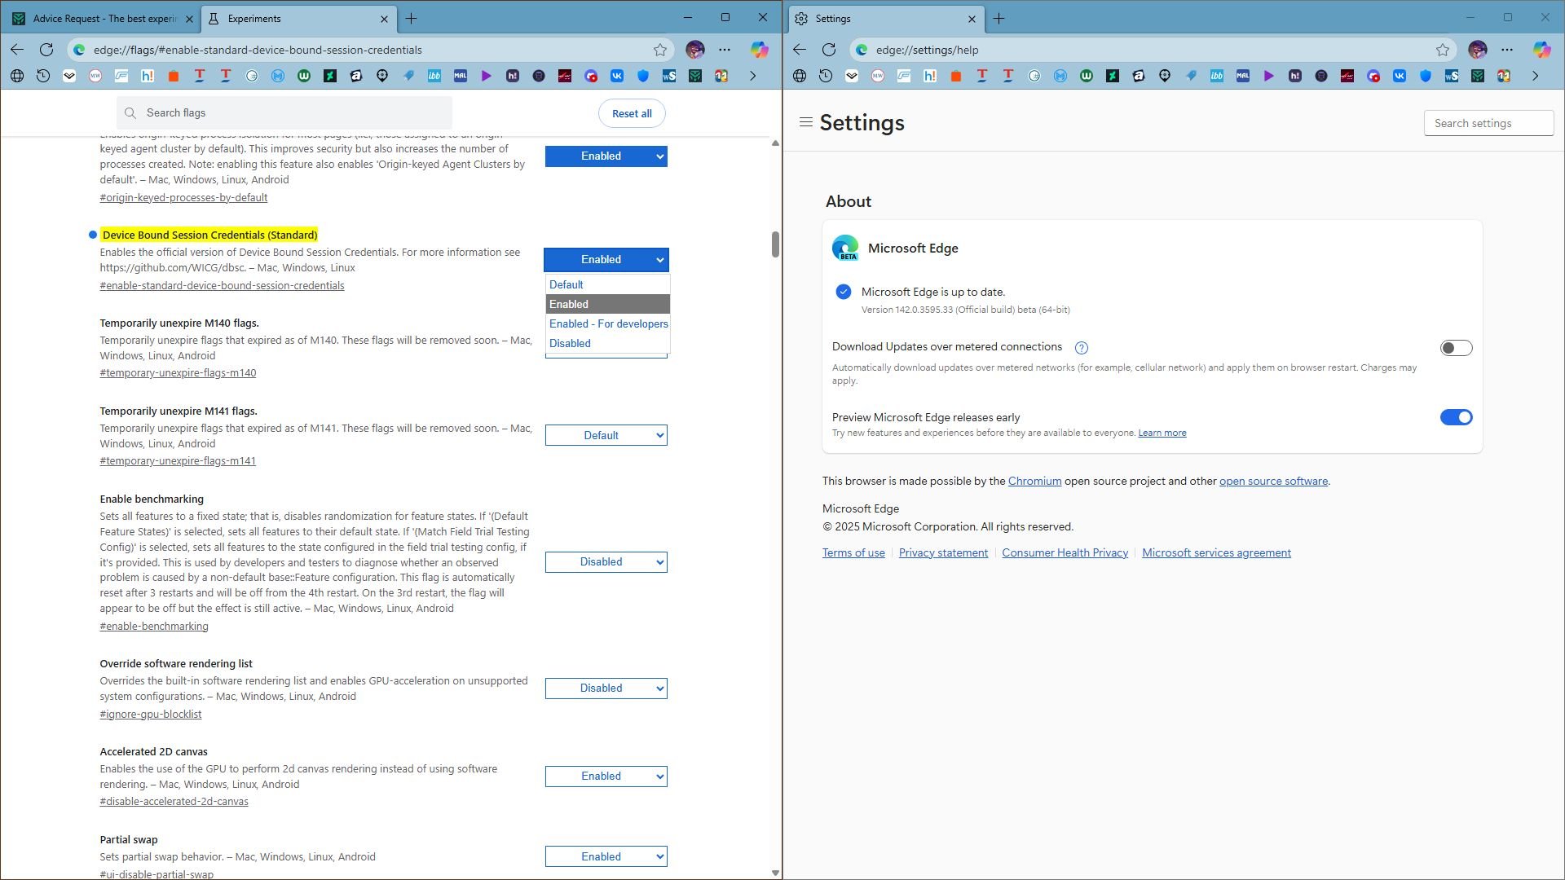
Task: Open the Accelerated 2D canvas dropdown
Action: tap(606, 777)
